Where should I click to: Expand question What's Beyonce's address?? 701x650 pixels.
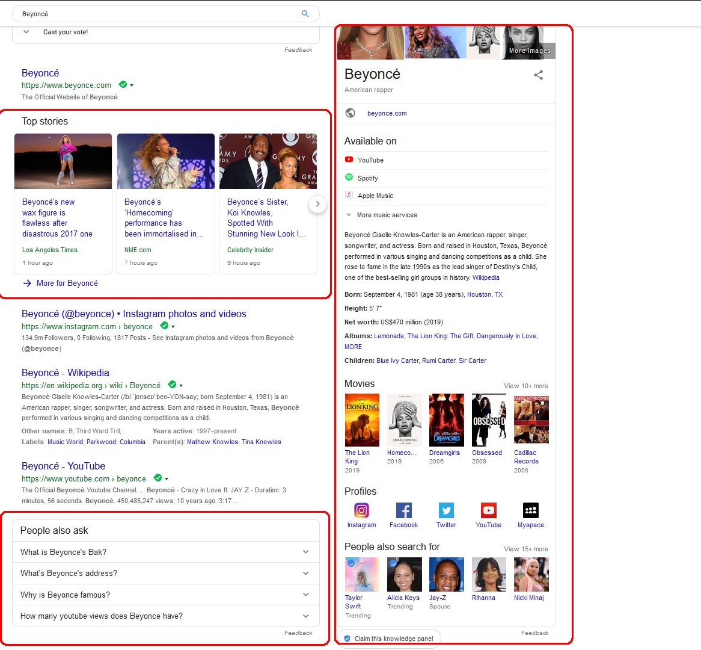coord(166,574)
